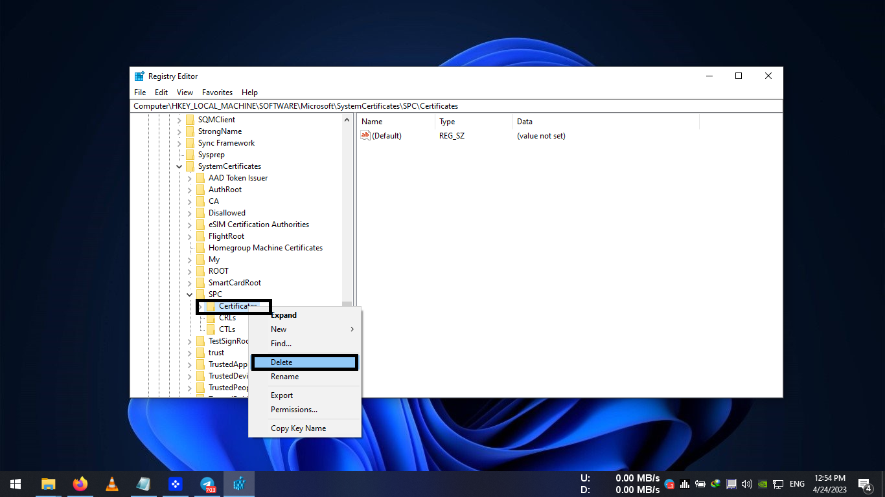The image size is (885, 497).
Task: Choose Copy Key Name in context menu
Action: click(x=305, y=428)
